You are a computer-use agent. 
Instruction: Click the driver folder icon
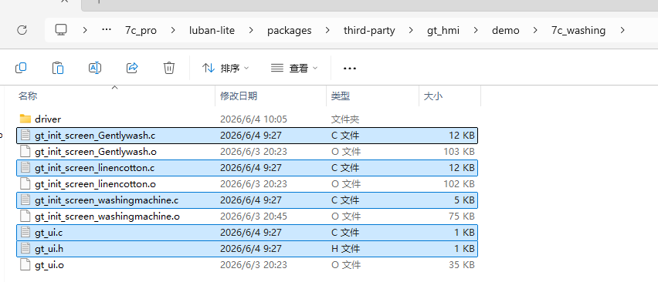(25, 119)
